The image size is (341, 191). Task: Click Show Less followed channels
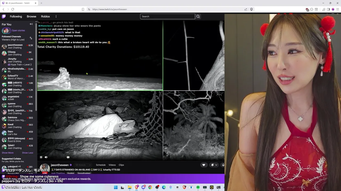[x=27, y=153]
